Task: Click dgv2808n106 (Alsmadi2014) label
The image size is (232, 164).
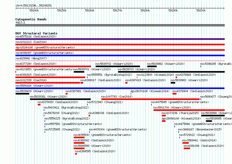Action: (x=181, y=118)
